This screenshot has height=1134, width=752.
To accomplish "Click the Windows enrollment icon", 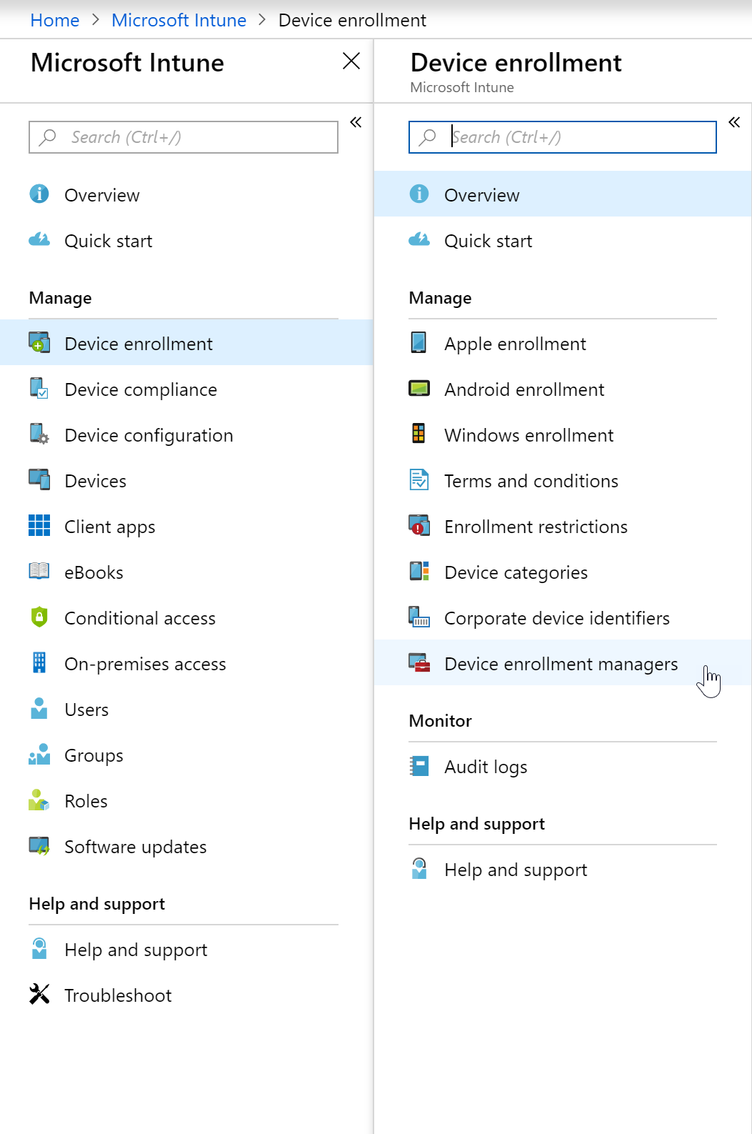I will [419, 434].
